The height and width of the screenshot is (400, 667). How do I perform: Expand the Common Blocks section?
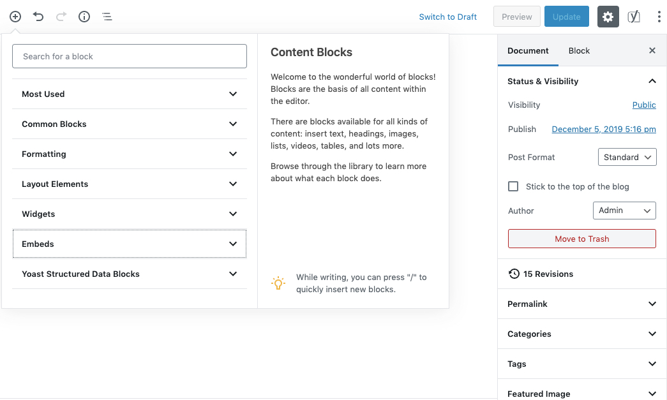130,124
